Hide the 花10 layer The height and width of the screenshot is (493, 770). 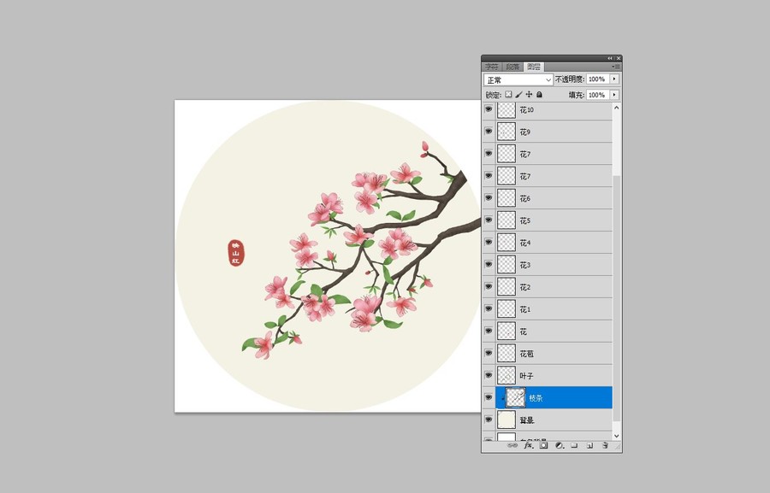(x=489, y=110)
